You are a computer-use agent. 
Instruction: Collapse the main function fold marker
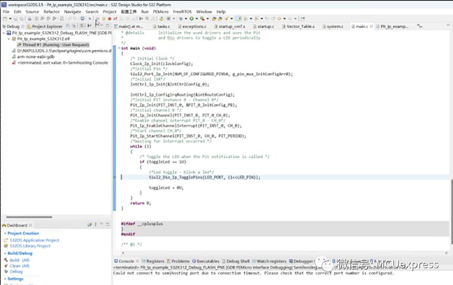(x=119, y=48)
